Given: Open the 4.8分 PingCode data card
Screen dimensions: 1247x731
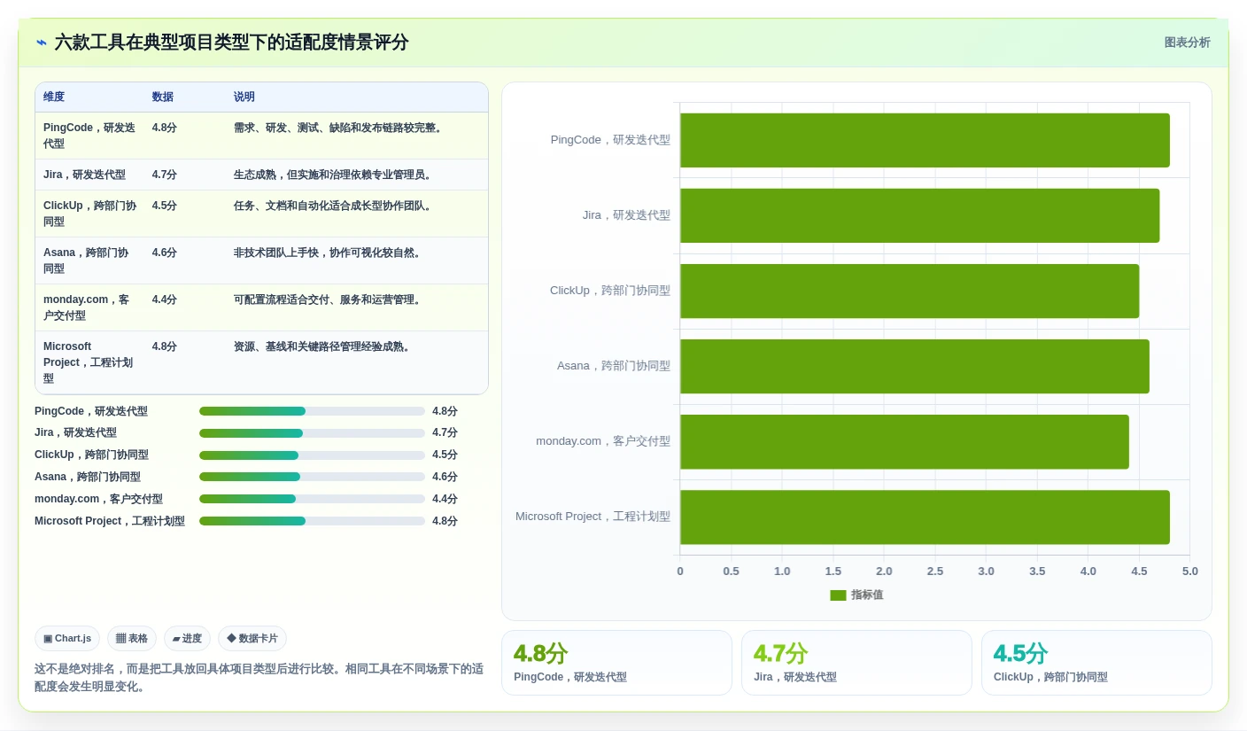Looking at the screenshot, I should point(616,663).
